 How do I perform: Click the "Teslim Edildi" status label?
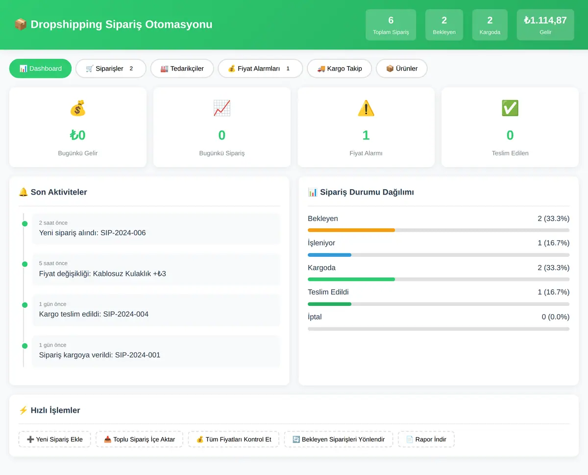[328, 292]
